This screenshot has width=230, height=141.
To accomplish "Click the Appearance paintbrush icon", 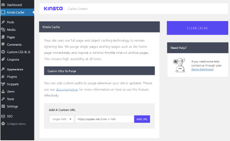I will (x=3, y=69).
